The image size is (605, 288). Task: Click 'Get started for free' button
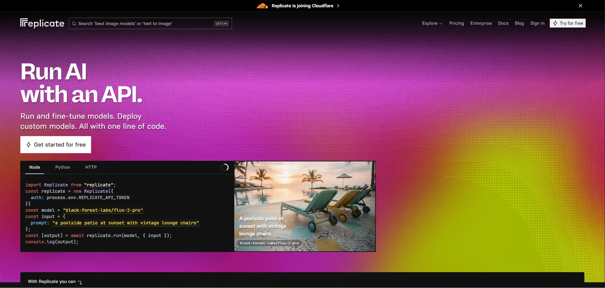[x=56, y=145]
